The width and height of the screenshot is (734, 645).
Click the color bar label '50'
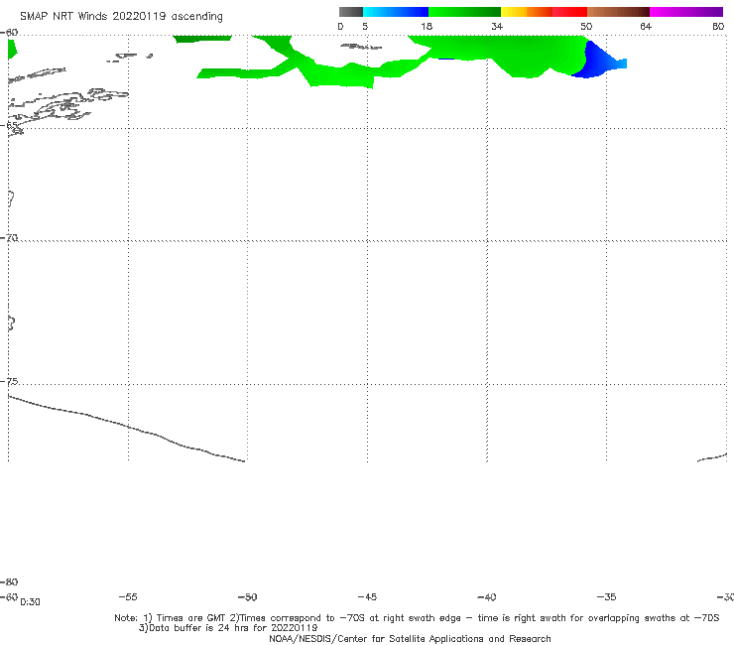click(586, 26)
